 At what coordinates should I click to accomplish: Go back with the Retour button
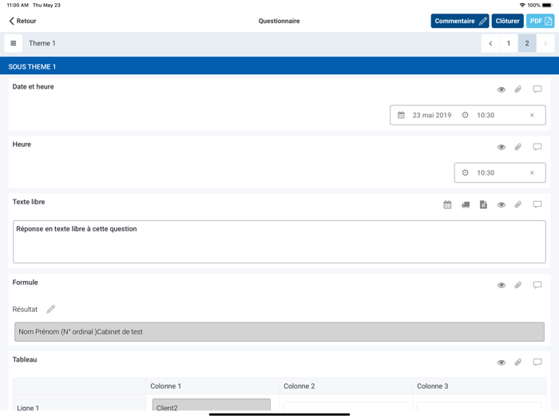(22, 21)
